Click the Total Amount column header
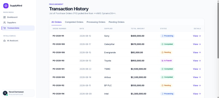This screenshot has height=98, width=219. tap(138, 28)
